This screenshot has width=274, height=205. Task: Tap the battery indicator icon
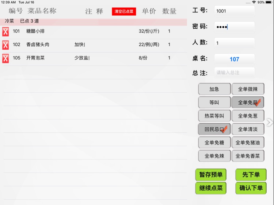coord(269,2)
